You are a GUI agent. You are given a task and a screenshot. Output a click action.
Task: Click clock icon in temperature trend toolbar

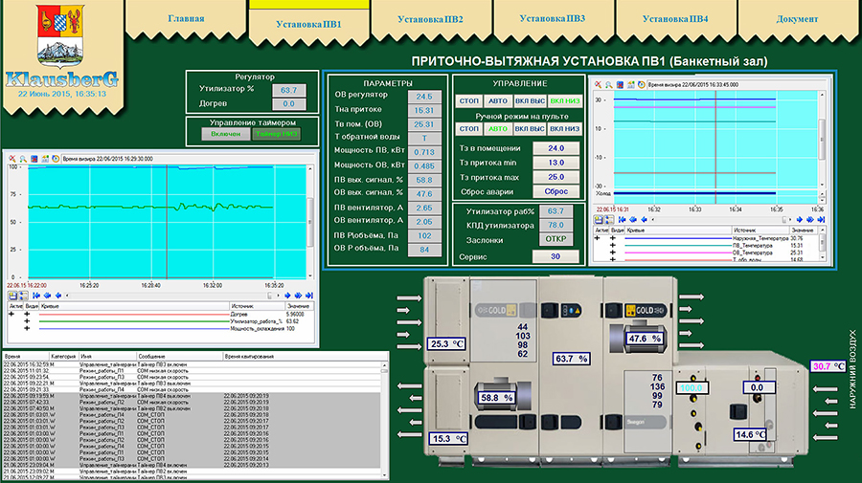[x=642, y=84]
